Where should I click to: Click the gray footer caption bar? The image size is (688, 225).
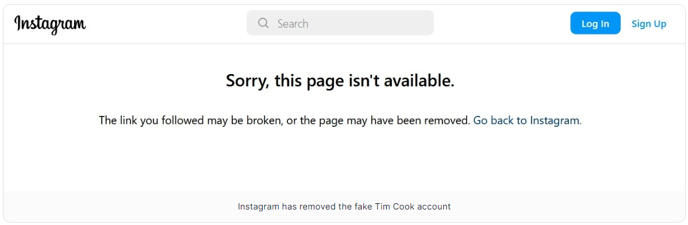tap(344, 207)
